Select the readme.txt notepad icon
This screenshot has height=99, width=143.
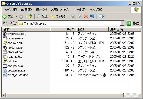coord(5,57)
